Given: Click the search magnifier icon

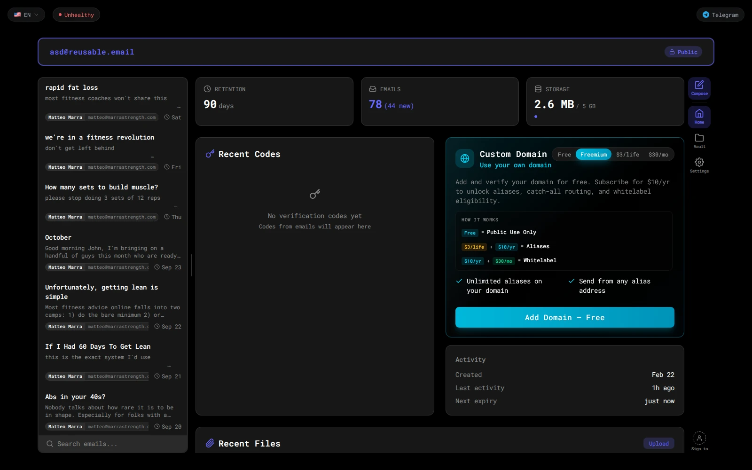Looking at the screenshot, I should 49,444.
